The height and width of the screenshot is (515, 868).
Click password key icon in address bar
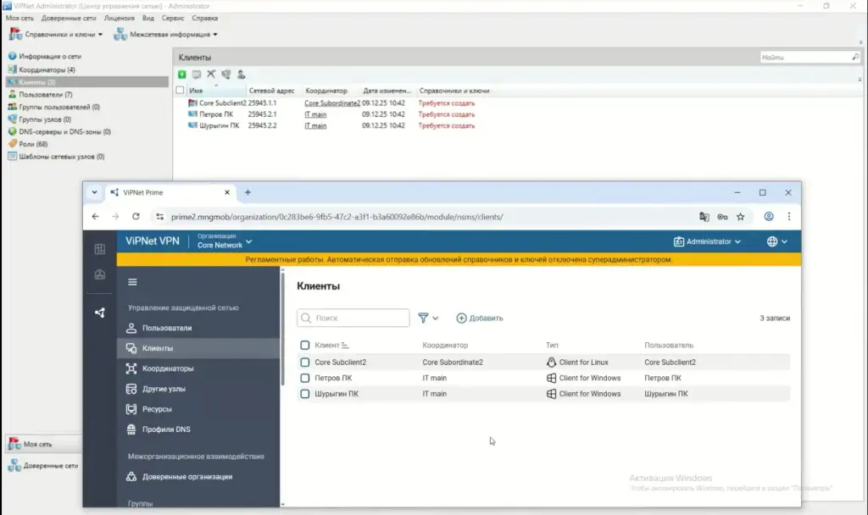coord(722,217)
